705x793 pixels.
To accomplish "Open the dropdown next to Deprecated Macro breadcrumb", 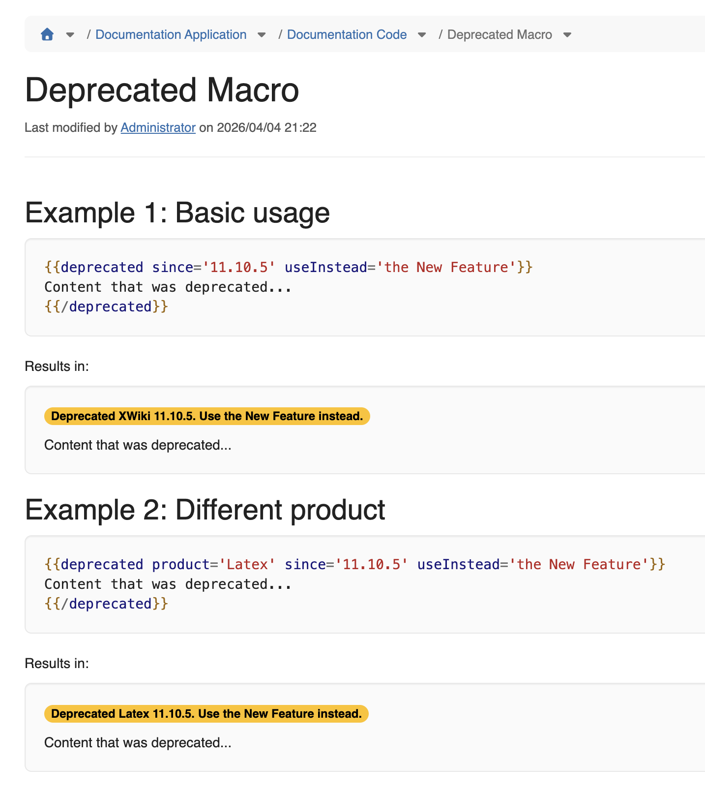I will (567, 35).
